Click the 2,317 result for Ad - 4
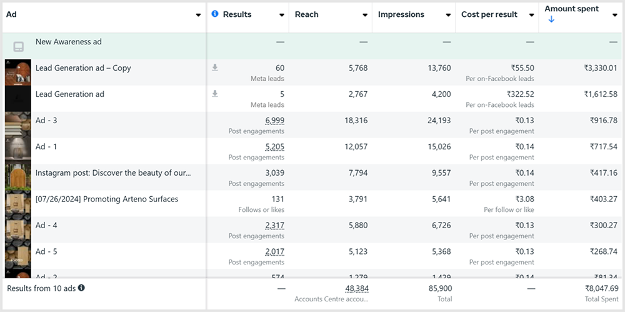Screen dimensions: 625x312 274,226
